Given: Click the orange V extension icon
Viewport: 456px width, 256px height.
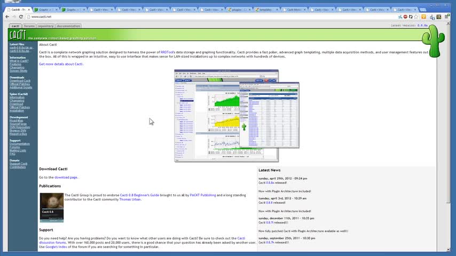Looking at the screenshot, I should click(x=424, y=17).
